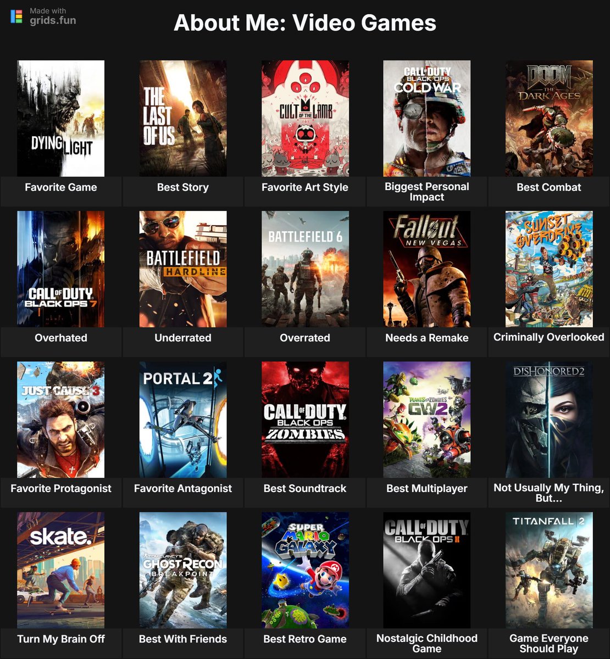610x659 pixels.
Task: Open the grids.fun watermark link text
Action: pyautogui.click(x=53, y=21)
